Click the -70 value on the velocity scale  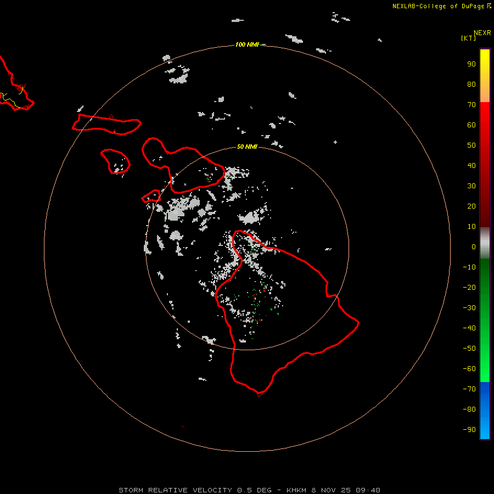click(469, 389)
